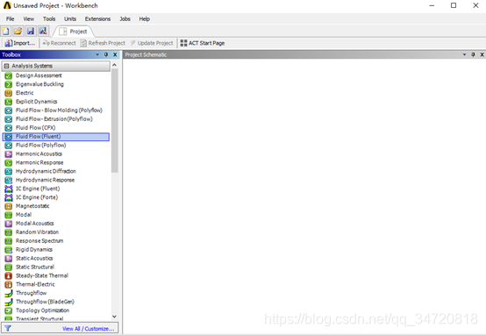Open the File menu

click(10, 19)
